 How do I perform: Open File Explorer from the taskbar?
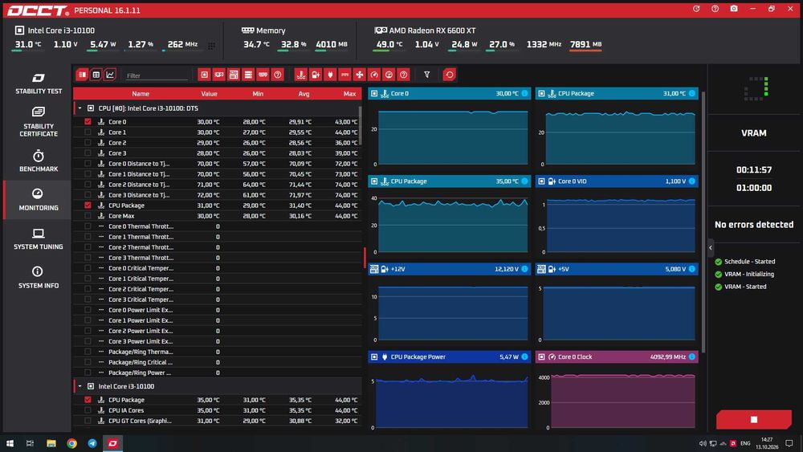51,443
